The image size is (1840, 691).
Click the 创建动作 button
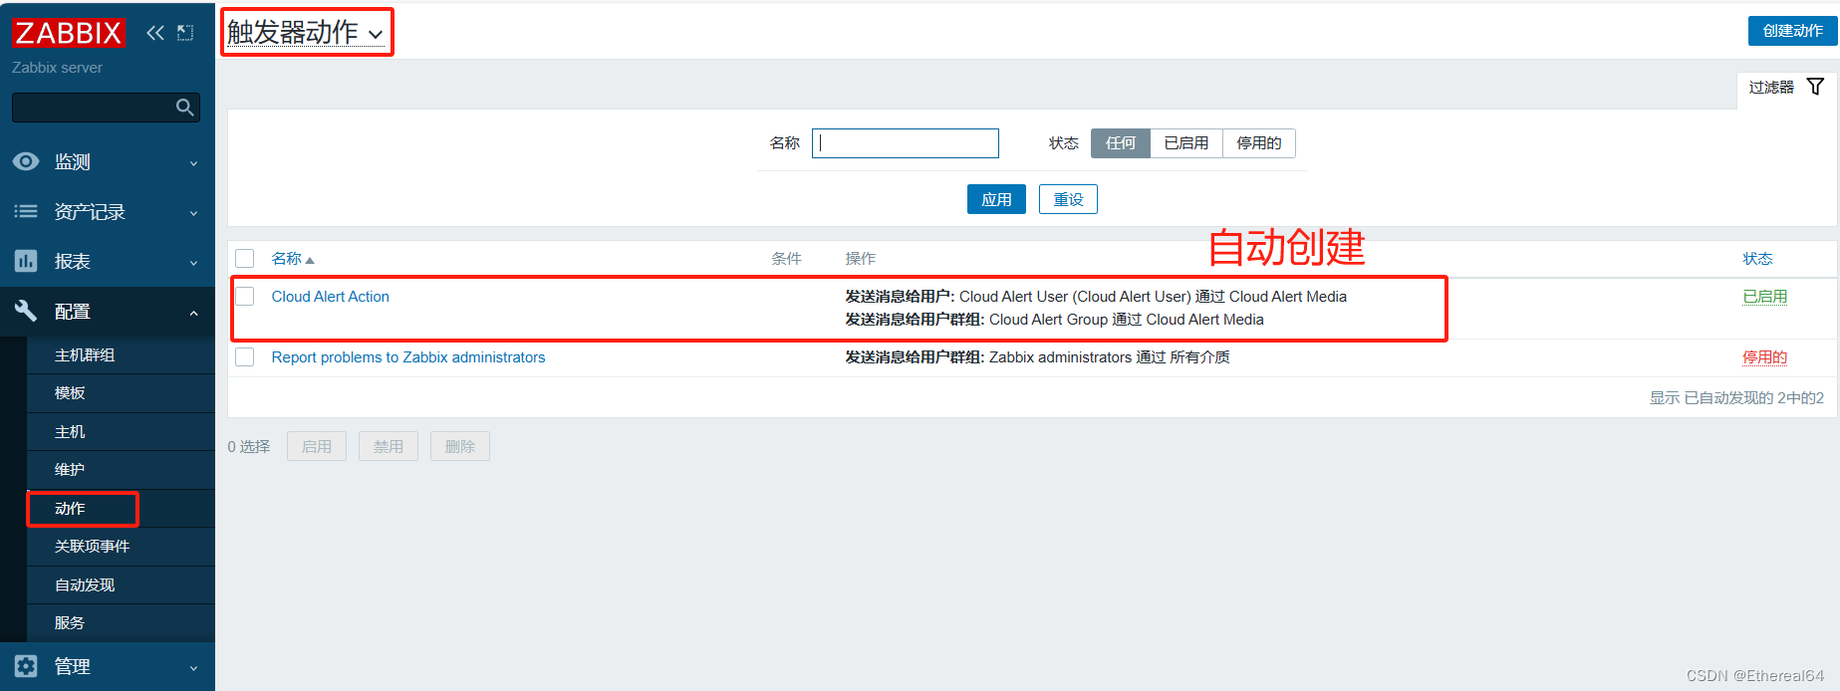pos(1792,31)
